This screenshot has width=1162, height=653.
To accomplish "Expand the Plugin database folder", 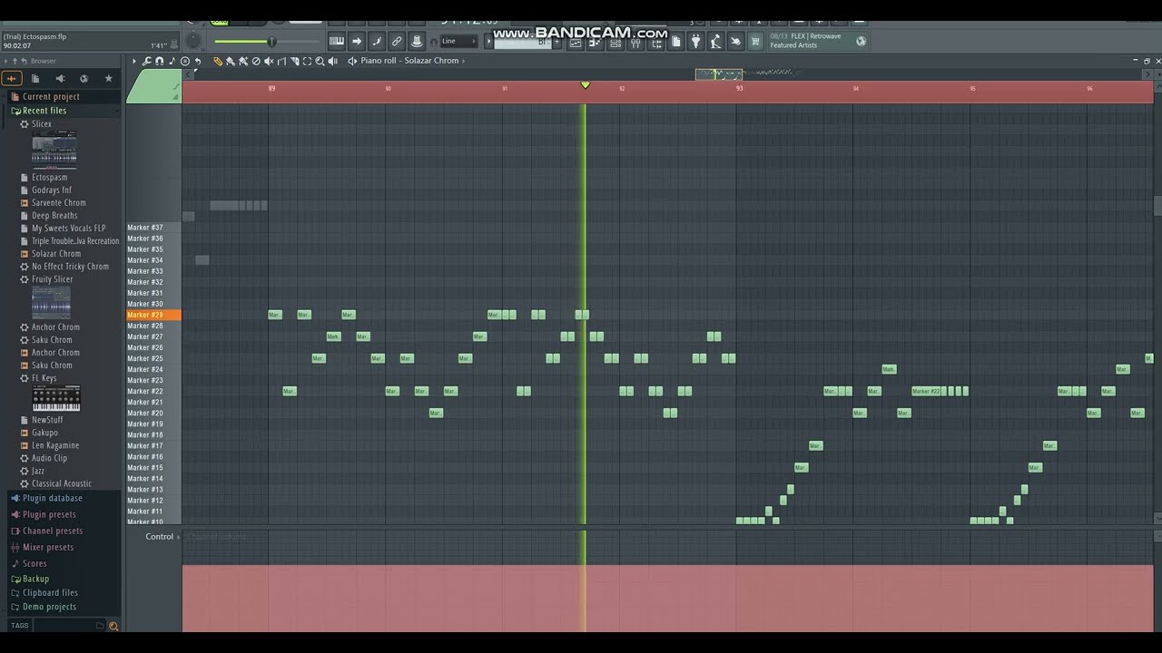I will [x=53, y=499].
